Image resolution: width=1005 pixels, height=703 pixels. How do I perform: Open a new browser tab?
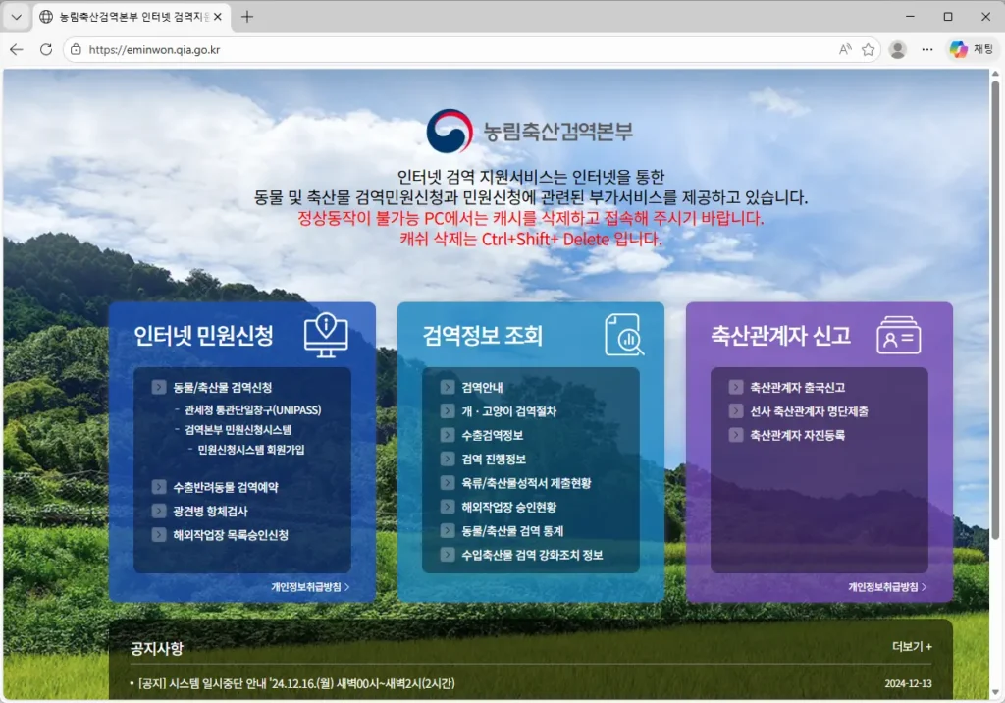(247, 17)
